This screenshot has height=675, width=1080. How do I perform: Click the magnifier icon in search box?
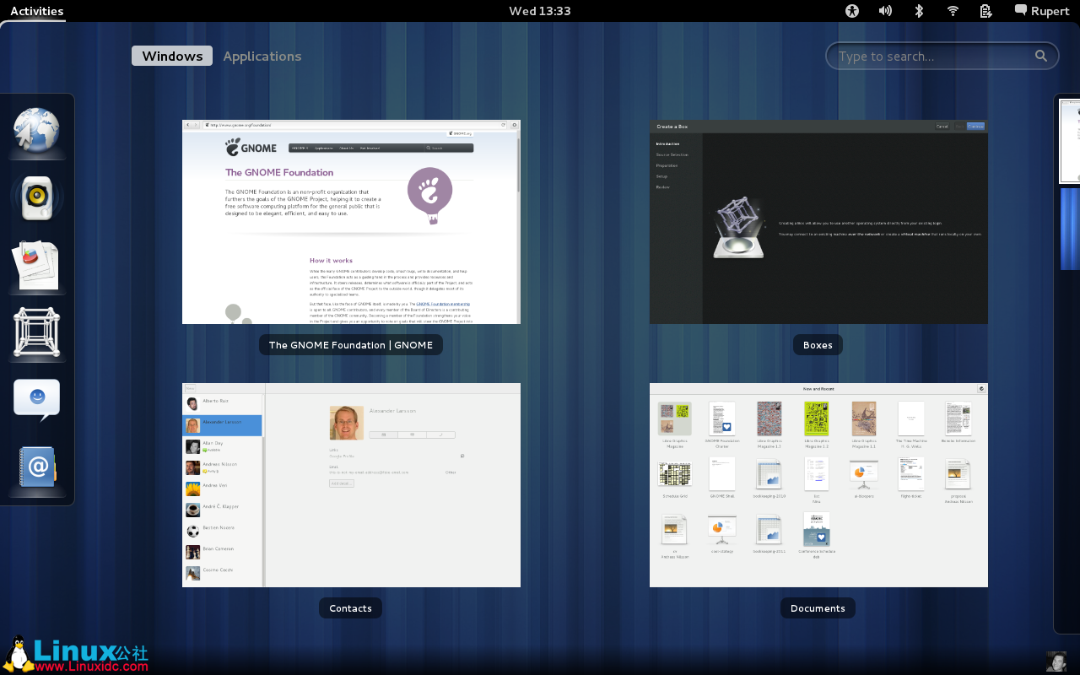[x=1041, y=56]
